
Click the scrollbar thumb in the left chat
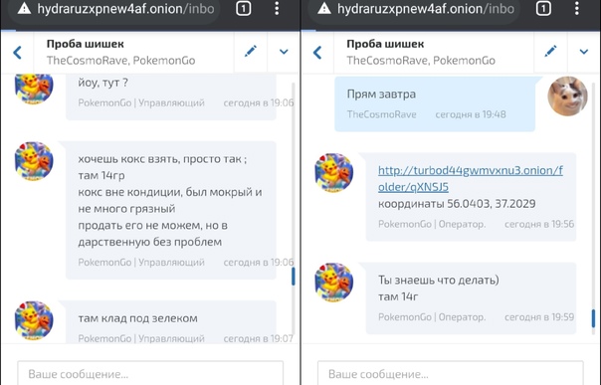point(294,277)
